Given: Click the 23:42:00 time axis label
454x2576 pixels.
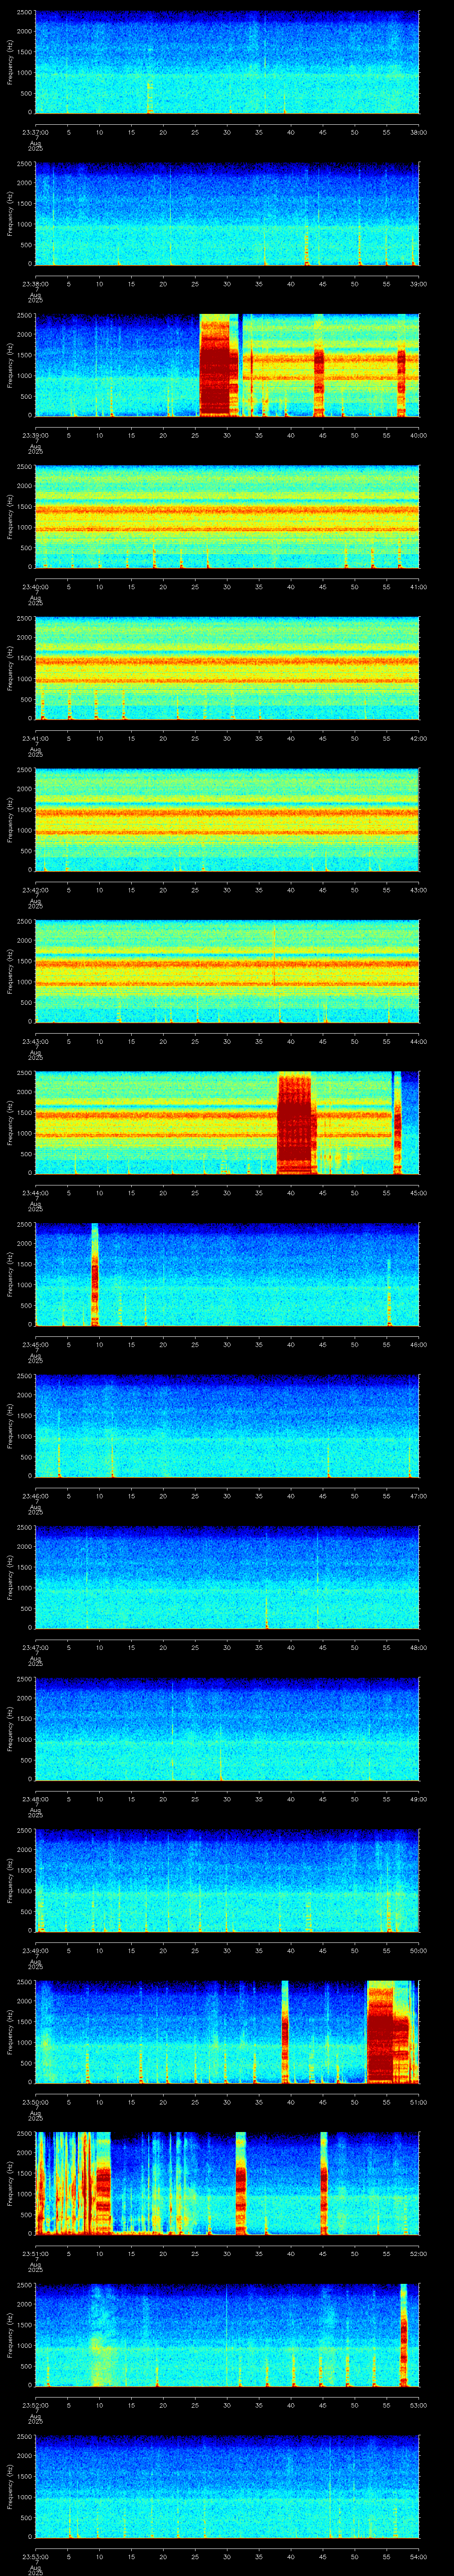Looking at the screenshot, I should pyautogui.click(x=35, y=890).
